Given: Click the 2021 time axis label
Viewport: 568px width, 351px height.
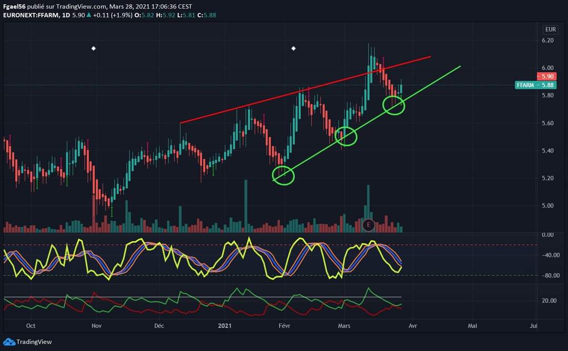Looking at the screenshot, I should pos(225,326).
